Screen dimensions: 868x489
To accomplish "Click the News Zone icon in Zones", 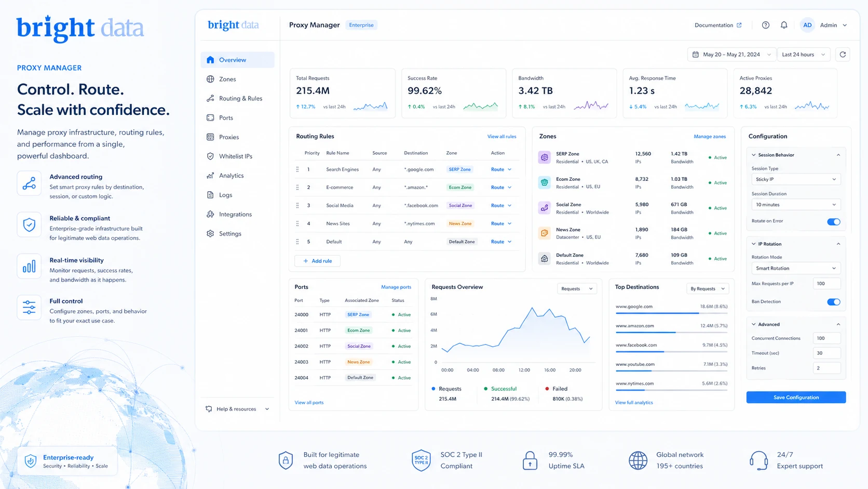I will [544, 233].
